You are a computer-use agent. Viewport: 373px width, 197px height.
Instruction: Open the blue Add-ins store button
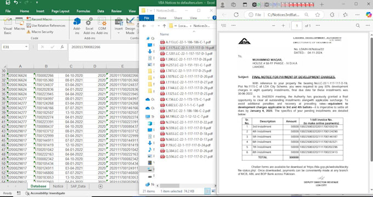77,26
